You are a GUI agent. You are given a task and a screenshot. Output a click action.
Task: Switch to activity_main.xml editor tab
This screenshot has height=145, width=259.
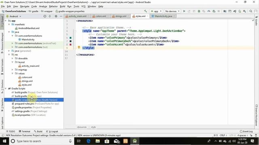(x=77, y=16)
